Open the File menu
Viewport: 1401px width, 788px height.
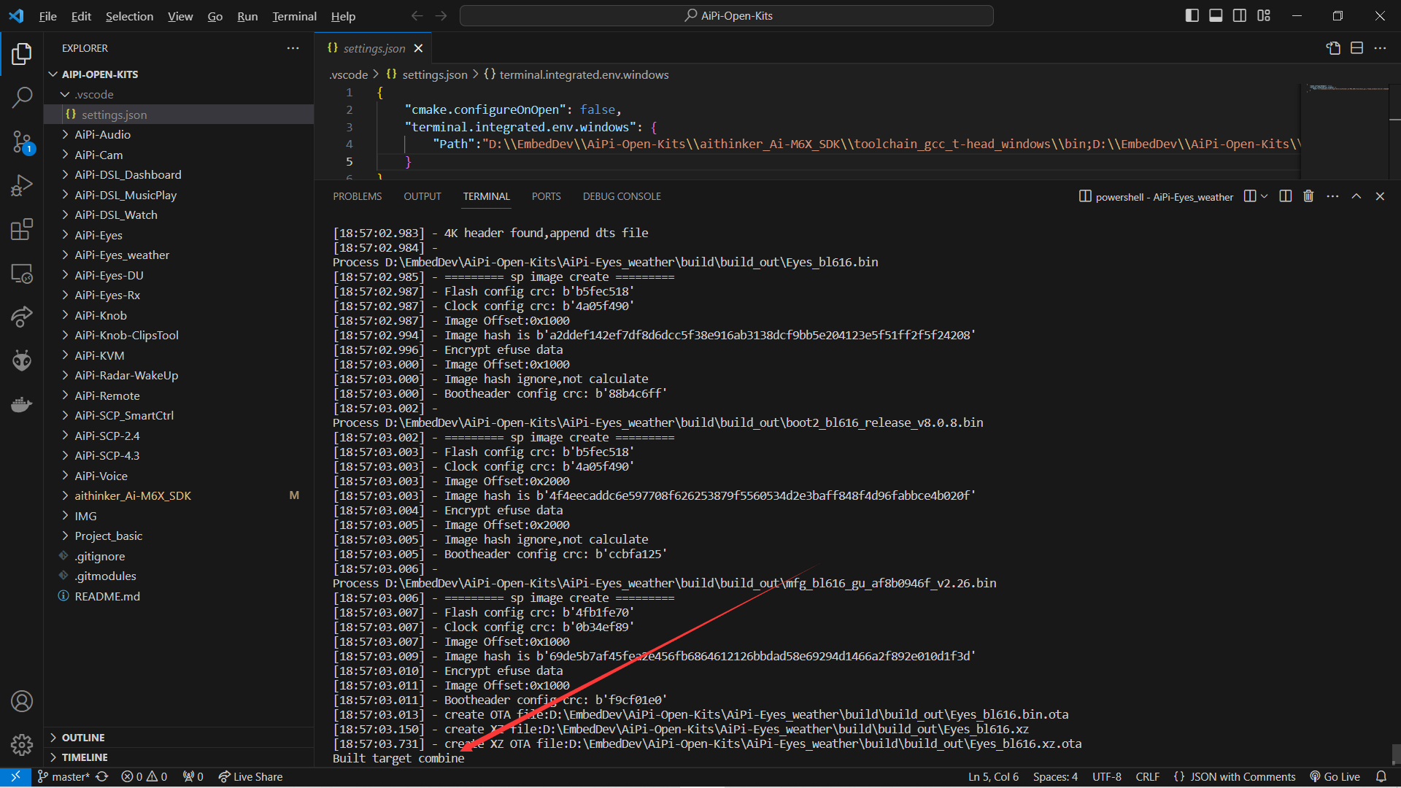pos(47,16)
